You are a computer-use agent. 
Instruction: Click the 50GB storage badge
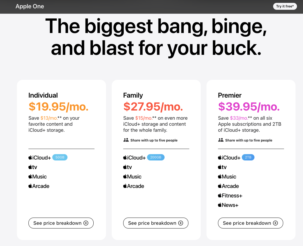click(60, 157)
